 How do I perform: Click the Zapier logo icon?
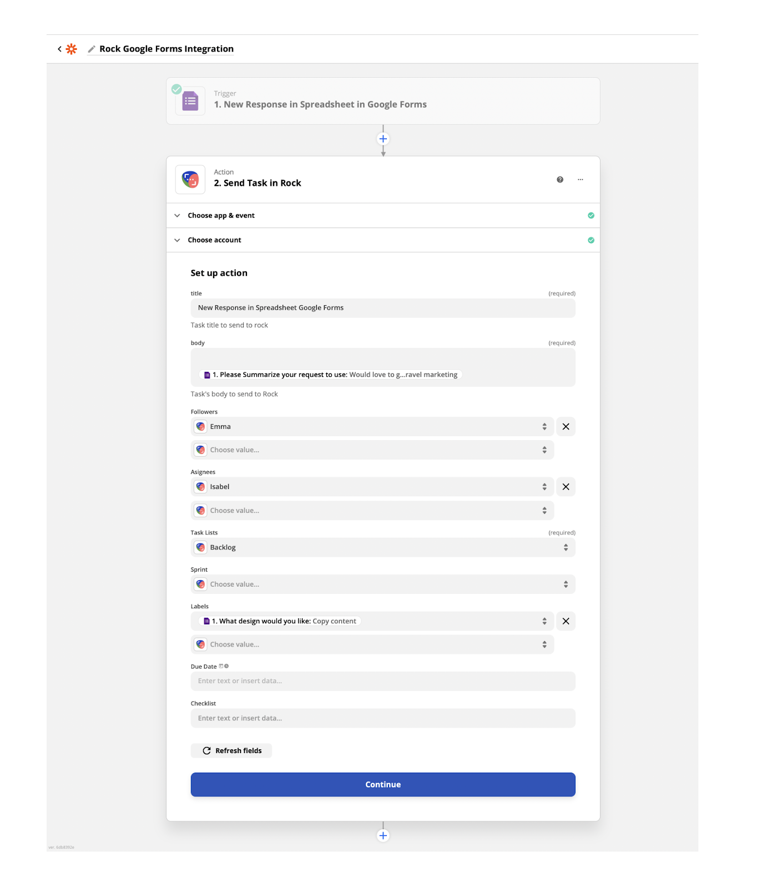(x=72, y=49)
